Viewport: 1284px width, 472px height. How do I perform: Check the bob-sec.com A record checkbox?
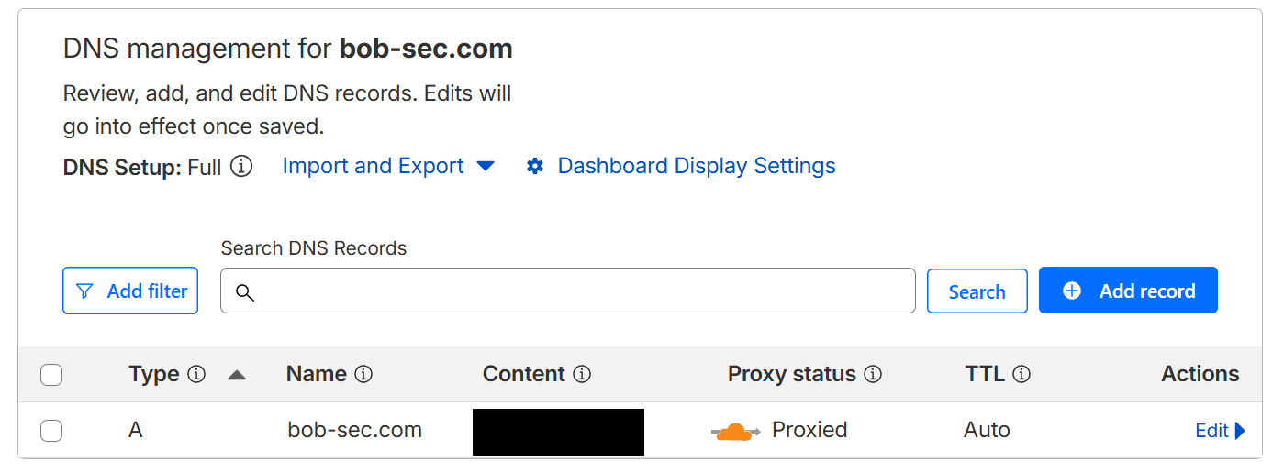pyautogui.click(x=51, y=431)
